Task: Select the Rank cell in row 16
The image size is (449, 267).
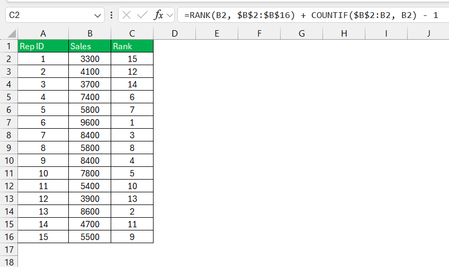Action: (x=132, y=237)
